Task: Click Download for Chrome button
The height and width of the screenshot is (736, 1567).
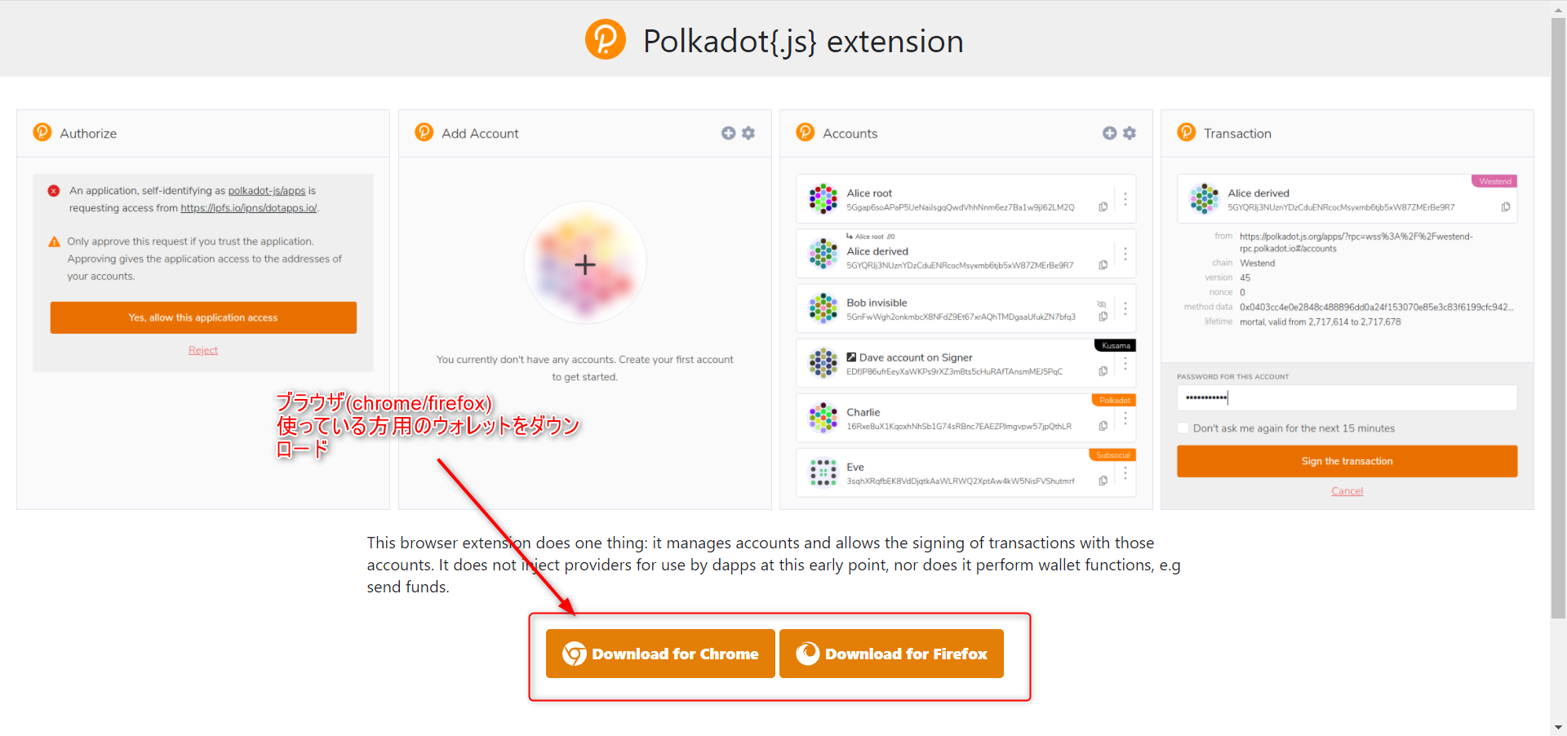Action: click(660, 654)
